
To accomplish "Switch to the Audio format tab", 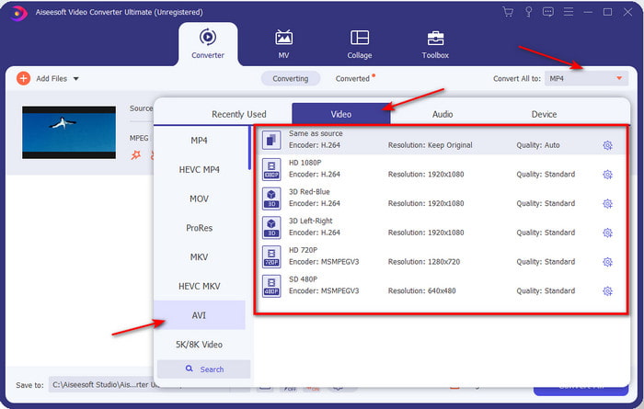I will (x=443, y=115).
